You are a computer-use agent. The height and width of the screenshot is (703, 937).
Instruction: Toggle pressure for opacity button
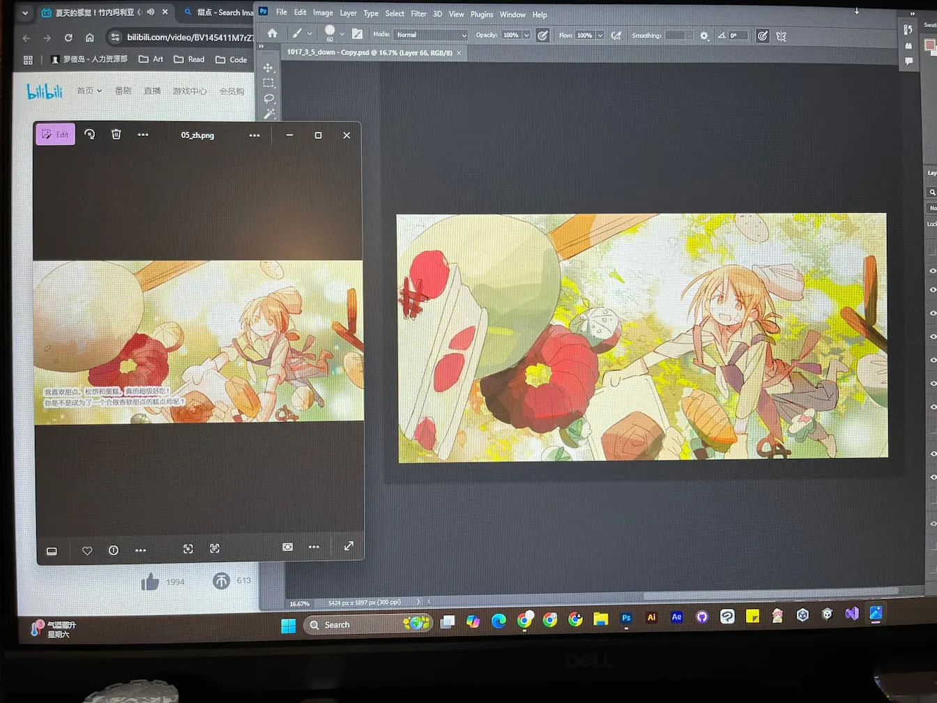pos(542,35)
